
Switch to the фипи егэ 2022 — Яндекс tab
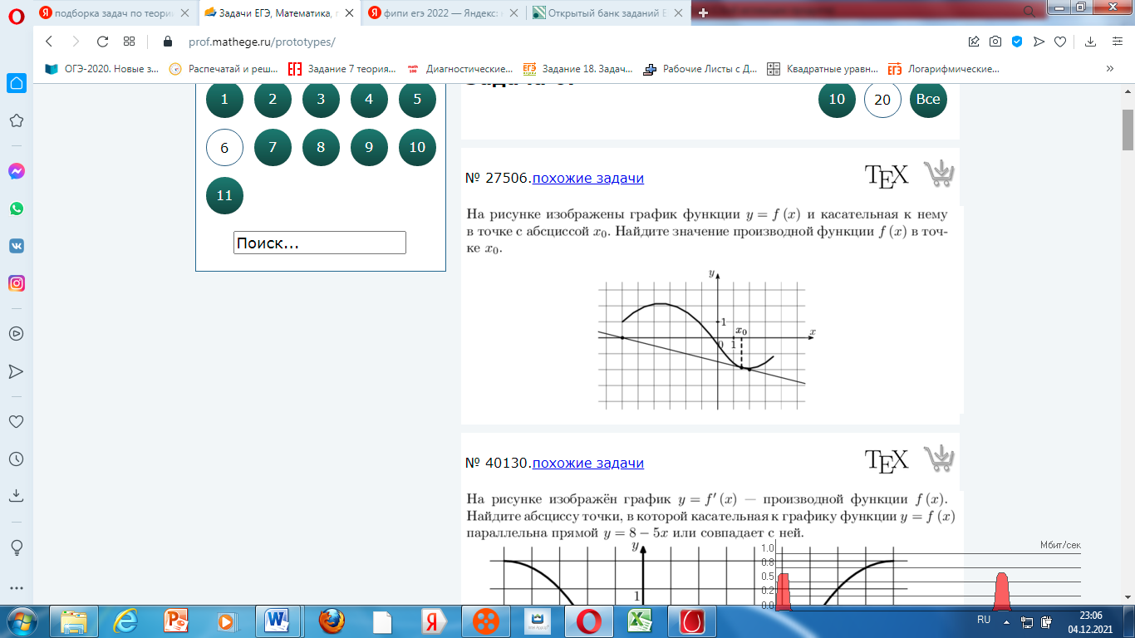(x=443, y=12)
